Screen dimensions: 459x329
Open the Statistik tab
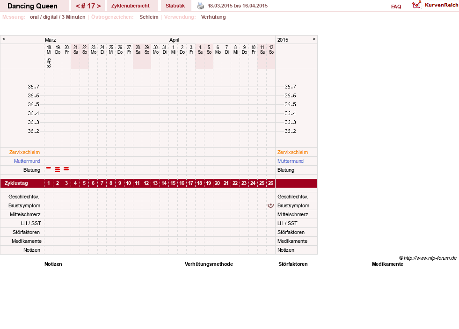click(175, 6)
